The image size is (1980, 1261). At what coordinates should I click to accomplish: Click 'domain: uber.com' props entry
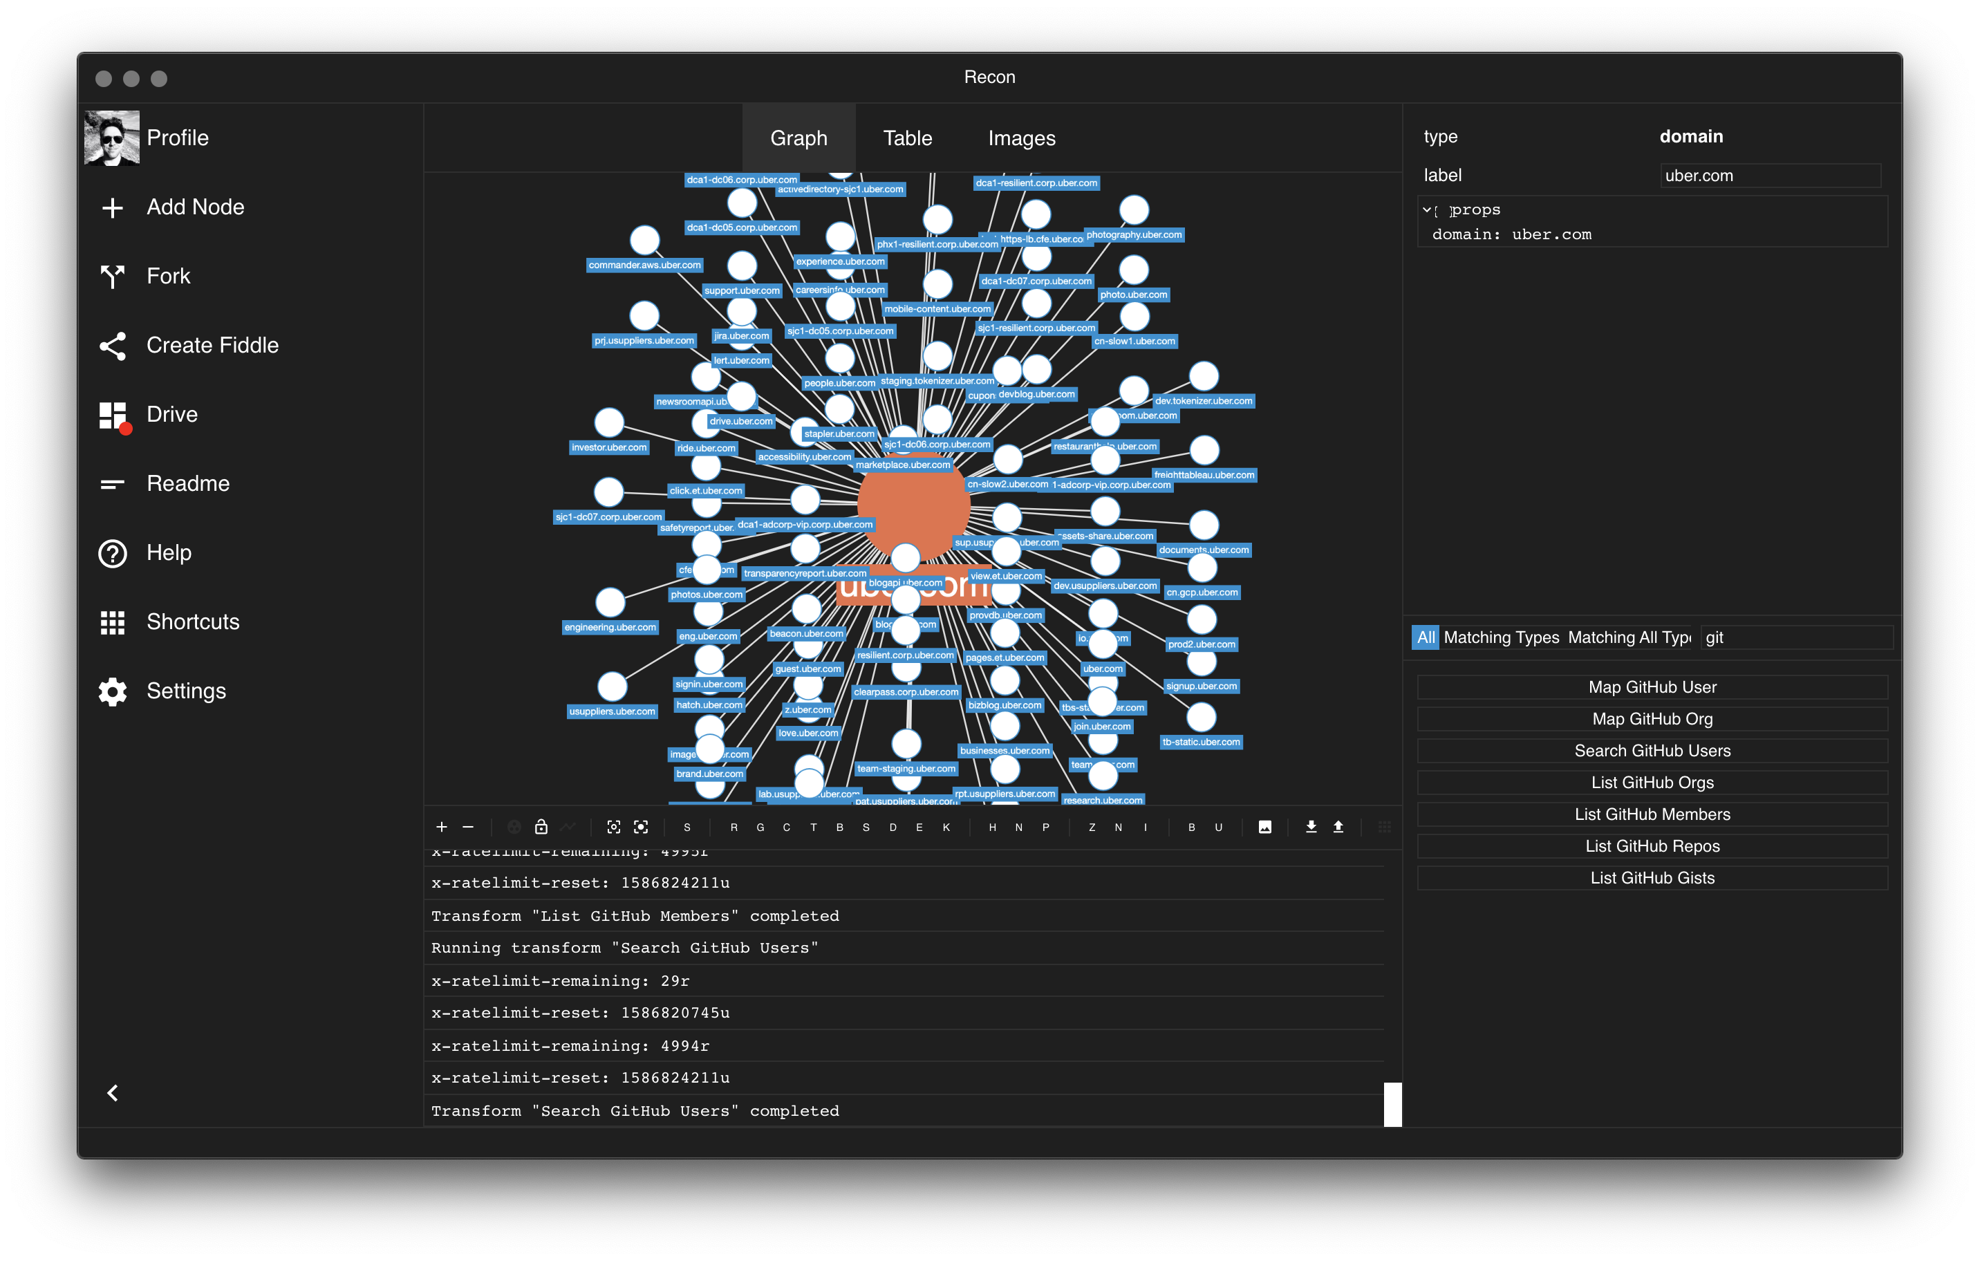pyautogui.click(x=1511, y=235)
